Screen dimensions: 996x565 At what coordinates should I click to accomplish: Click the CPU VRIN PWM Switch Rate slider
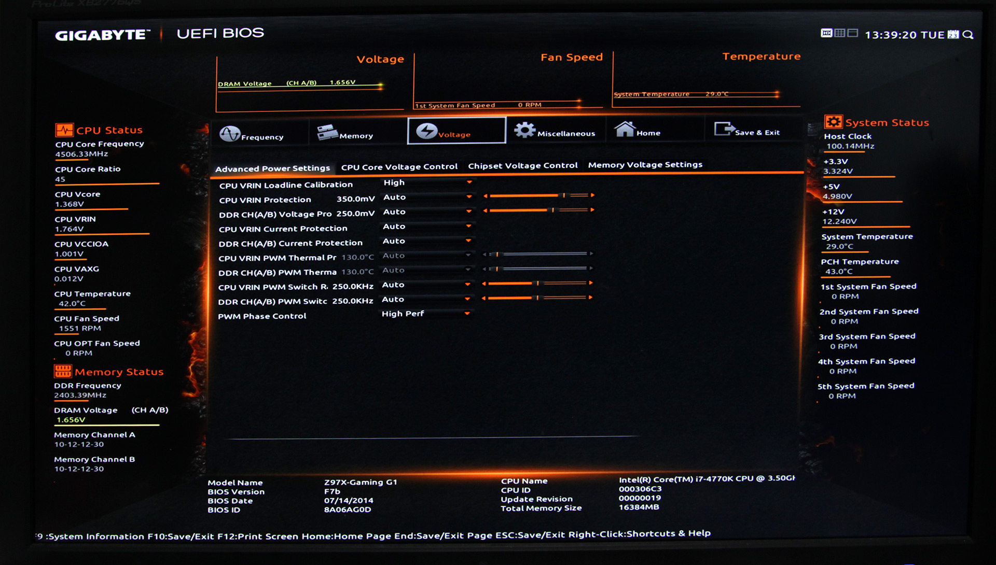[x=537, y=283]
